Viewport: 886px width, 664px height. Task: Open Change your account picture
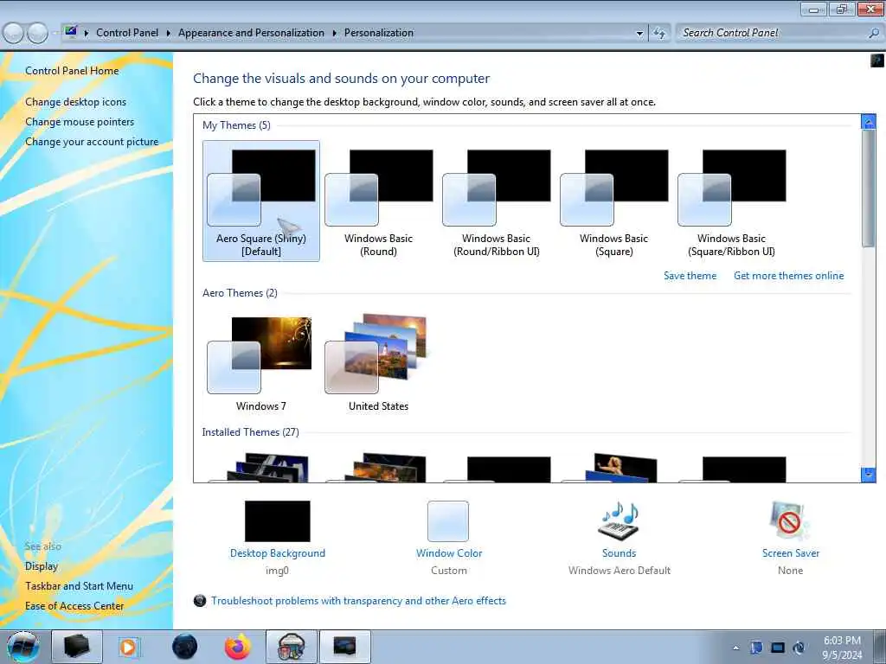click(92, 142)
